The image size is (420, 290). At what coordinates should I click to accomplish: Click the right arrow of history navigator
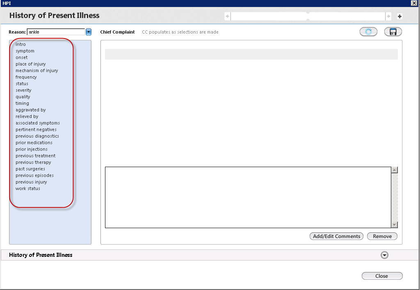388,16
